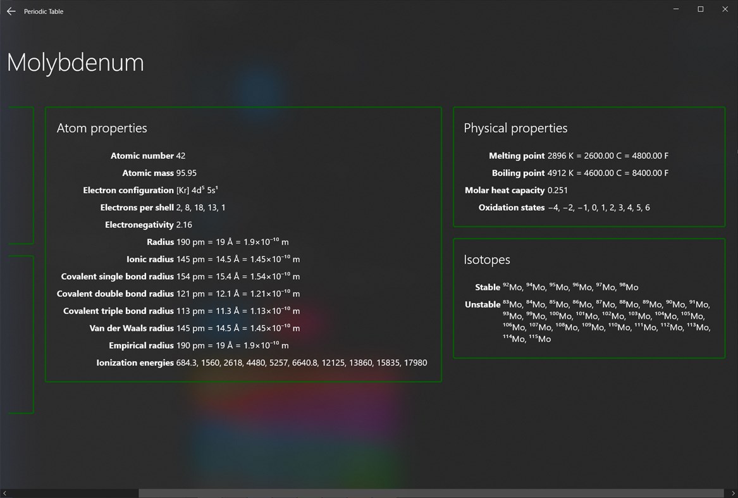This screenshot has height=498, width=738.
Task: Close the Periodic Table window
Action: point(725,9)
